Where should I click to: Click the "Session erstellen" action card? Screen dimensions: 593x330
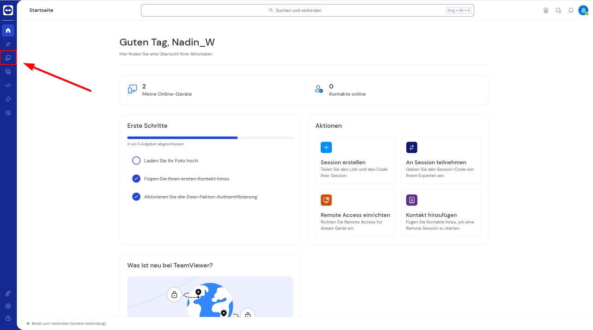click(x=355, y=160)
